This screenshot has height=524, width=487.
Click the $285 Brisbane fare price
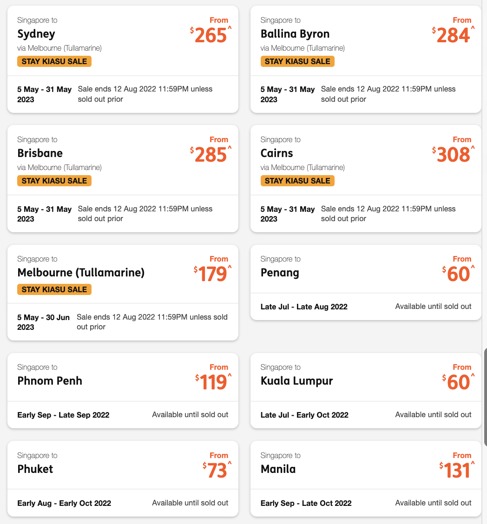(x=211, y=155)
